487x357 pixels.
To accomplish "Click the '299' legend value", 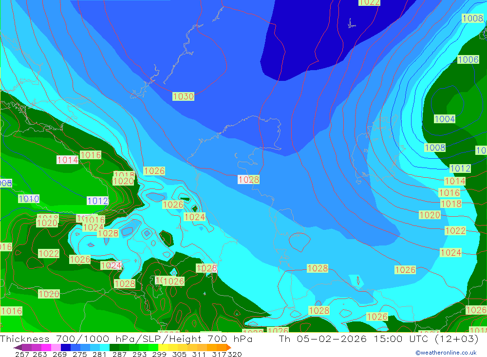I will tap(159, 354).
